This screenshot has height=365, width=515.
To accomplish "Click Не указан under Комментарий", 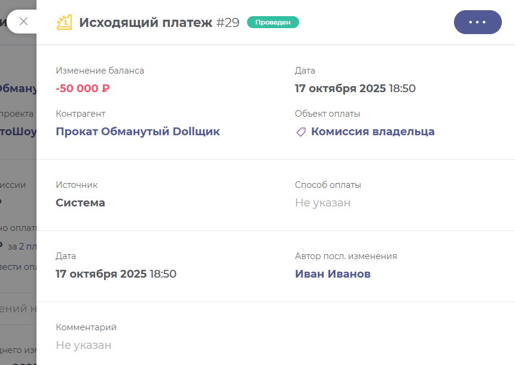I will click(83, 345).
